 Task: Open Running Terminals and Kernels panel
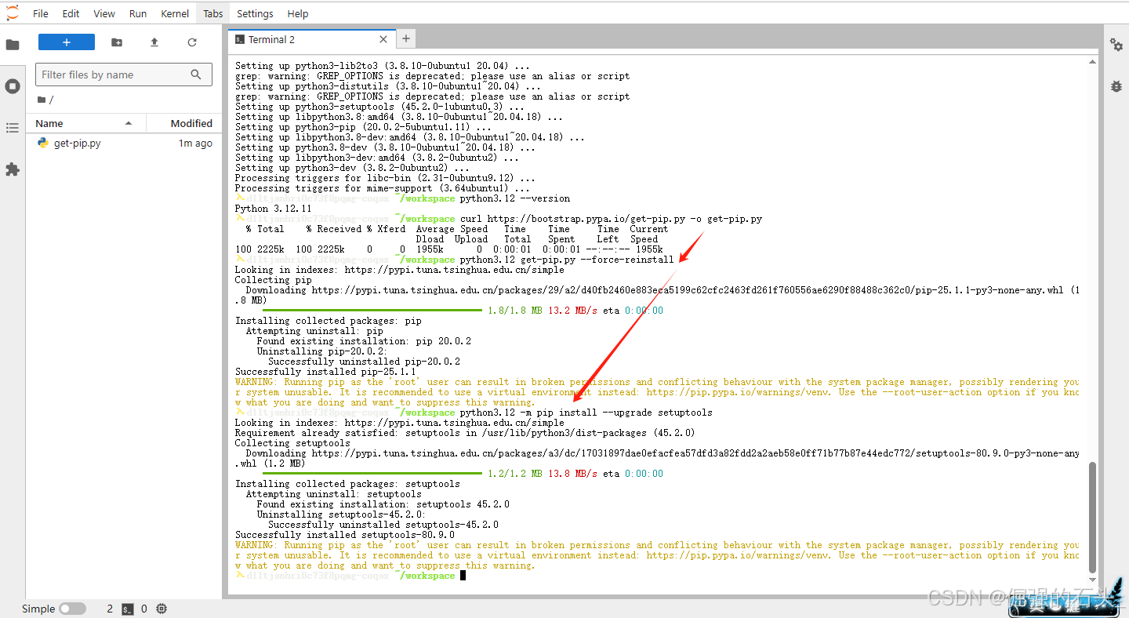click(13, 86)
